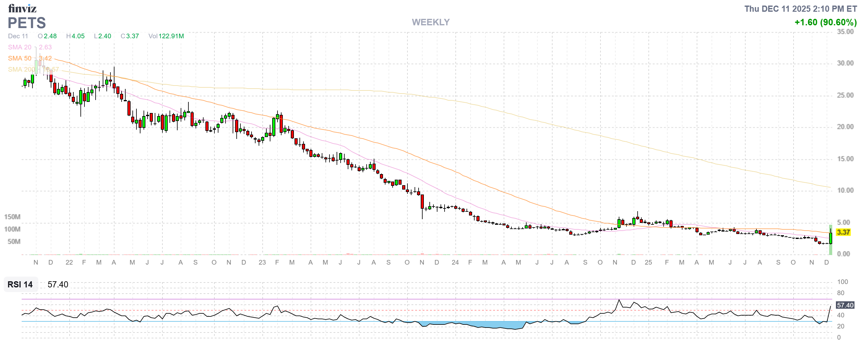Screen dimensions: 865x347
Task: Click the yellow 3.37 current price tag
Action: point(843,232)
